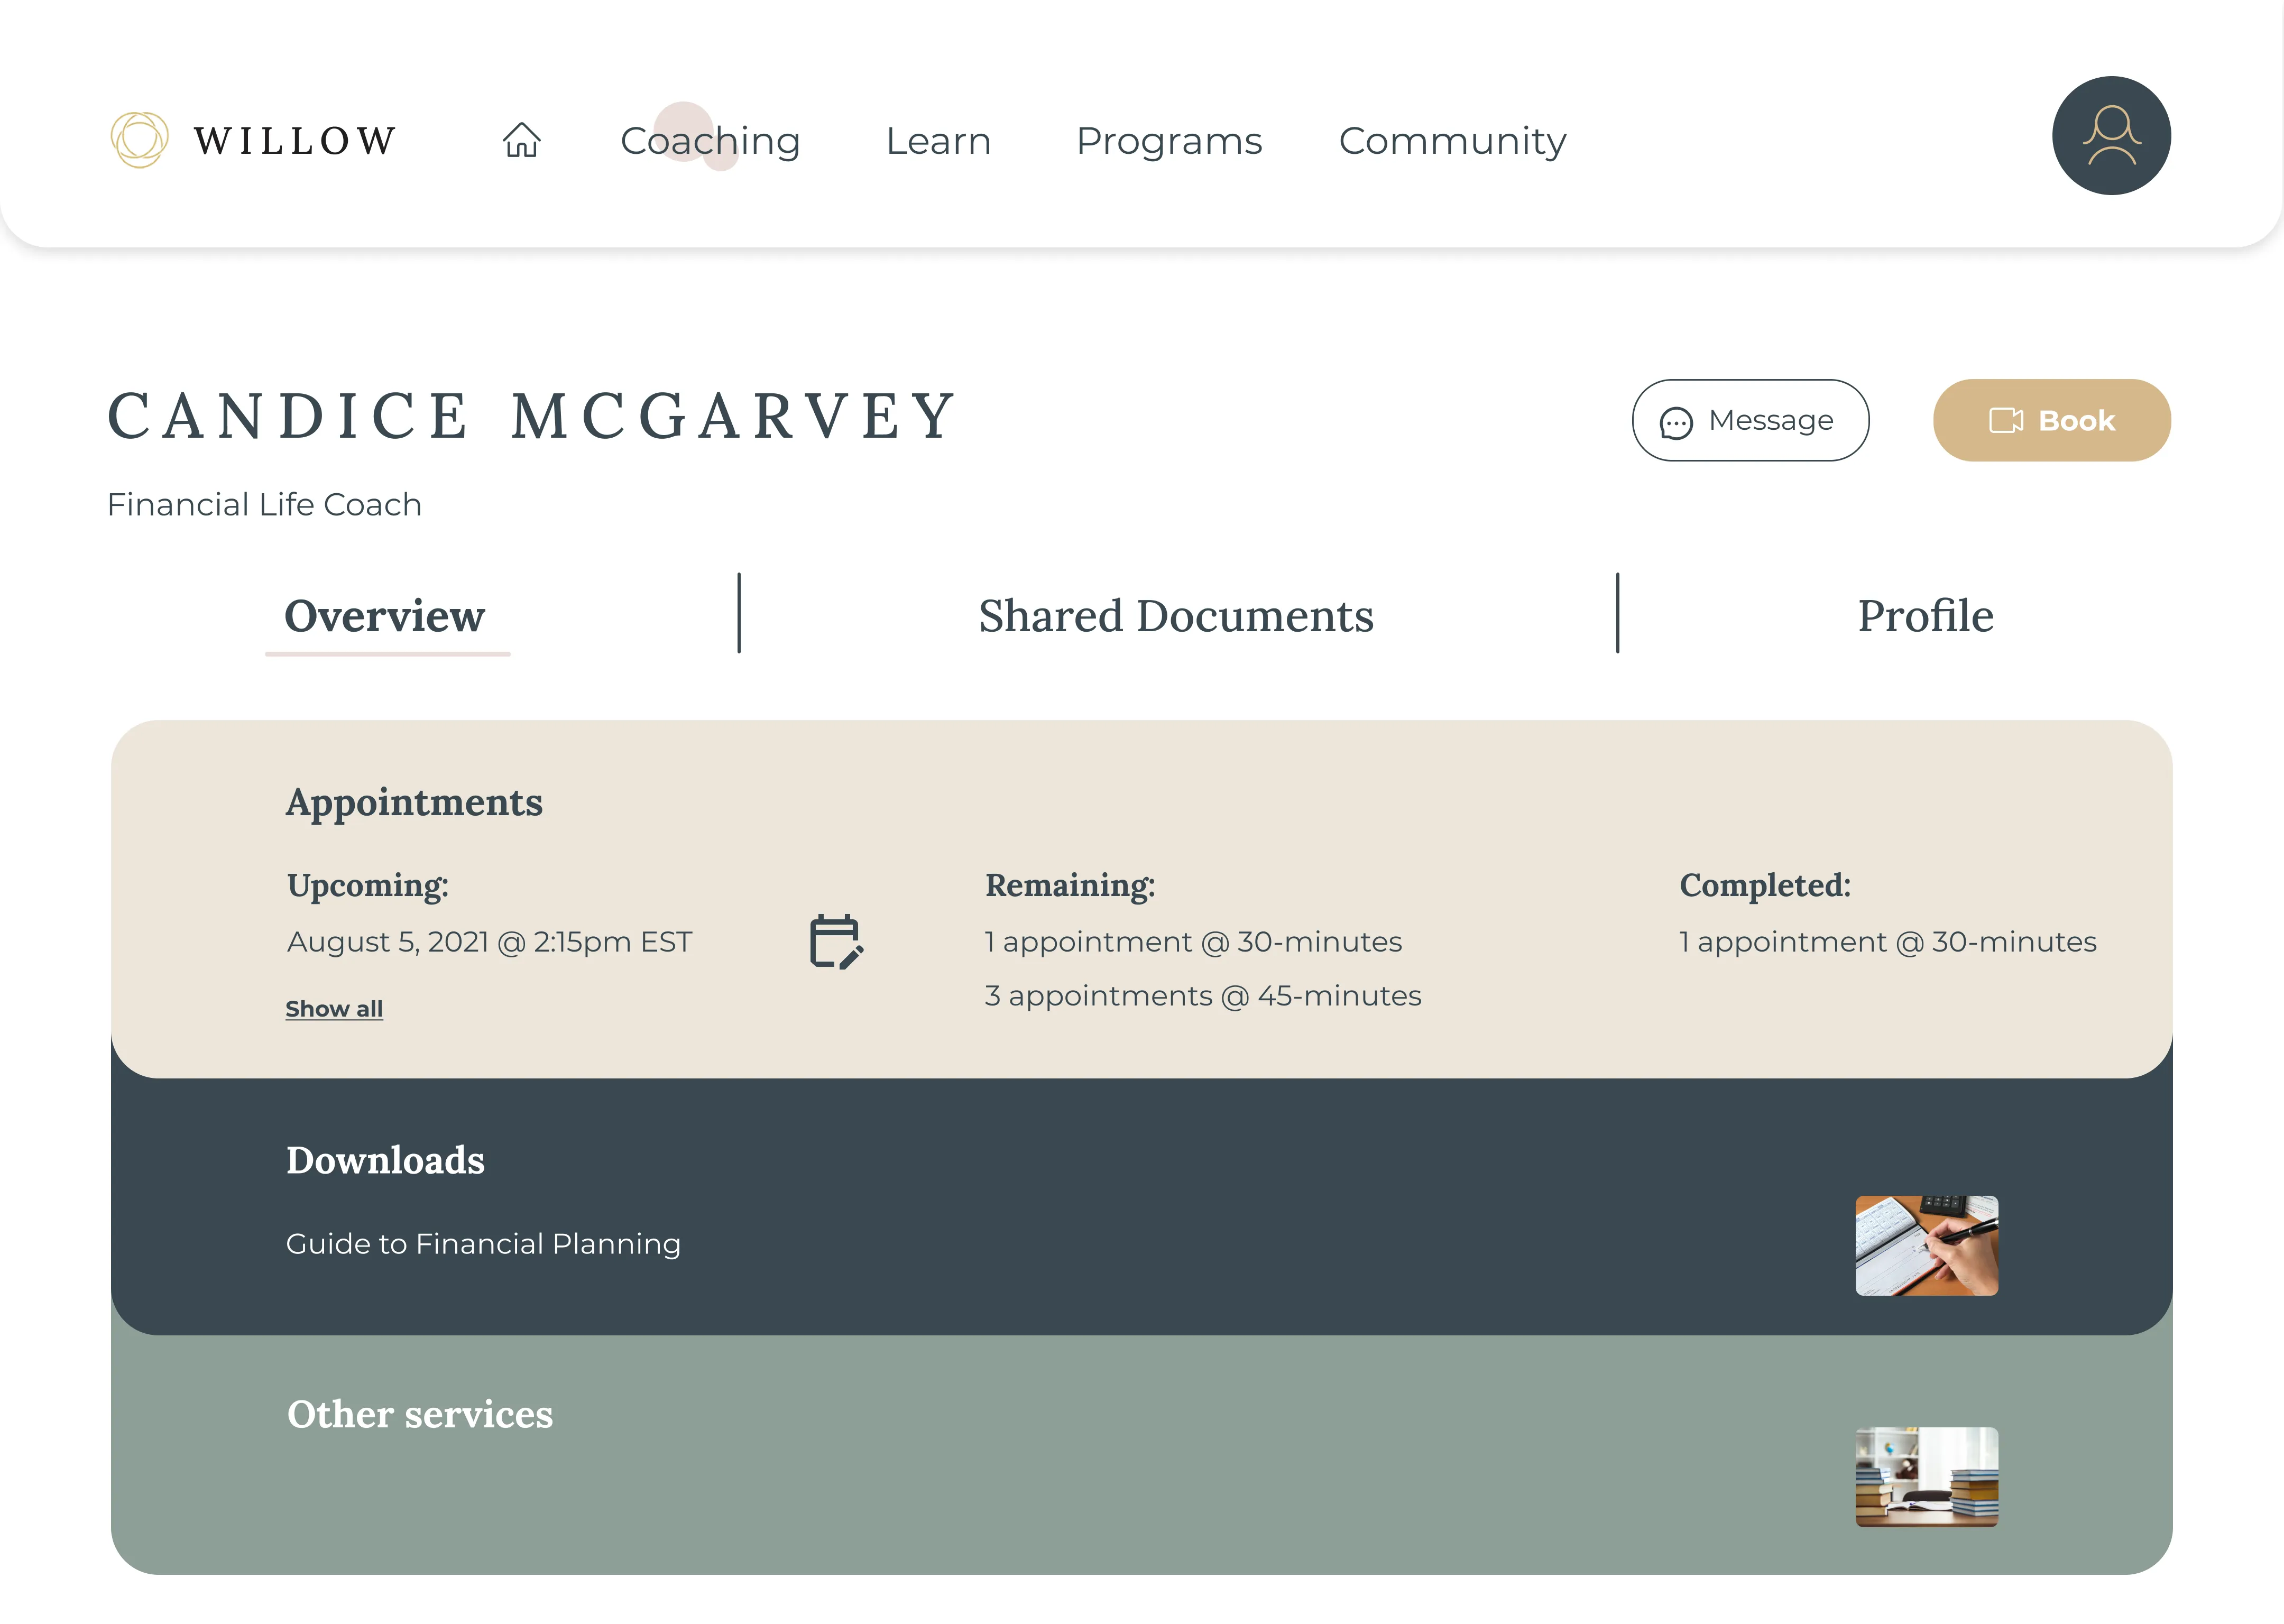Go to the Community section
Screen dimensions: 2284x1624
pyautogui.click(x=1452, y=141)
